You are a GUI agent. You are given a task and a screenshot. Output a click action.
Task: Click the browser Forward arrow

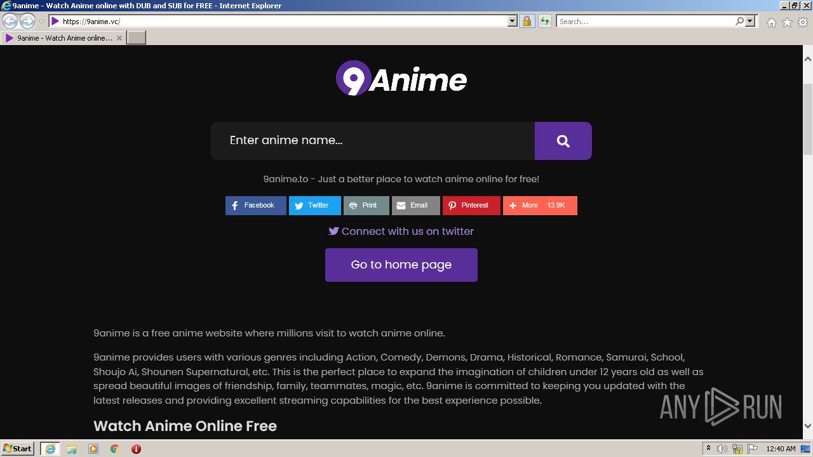tap(27, 22)
